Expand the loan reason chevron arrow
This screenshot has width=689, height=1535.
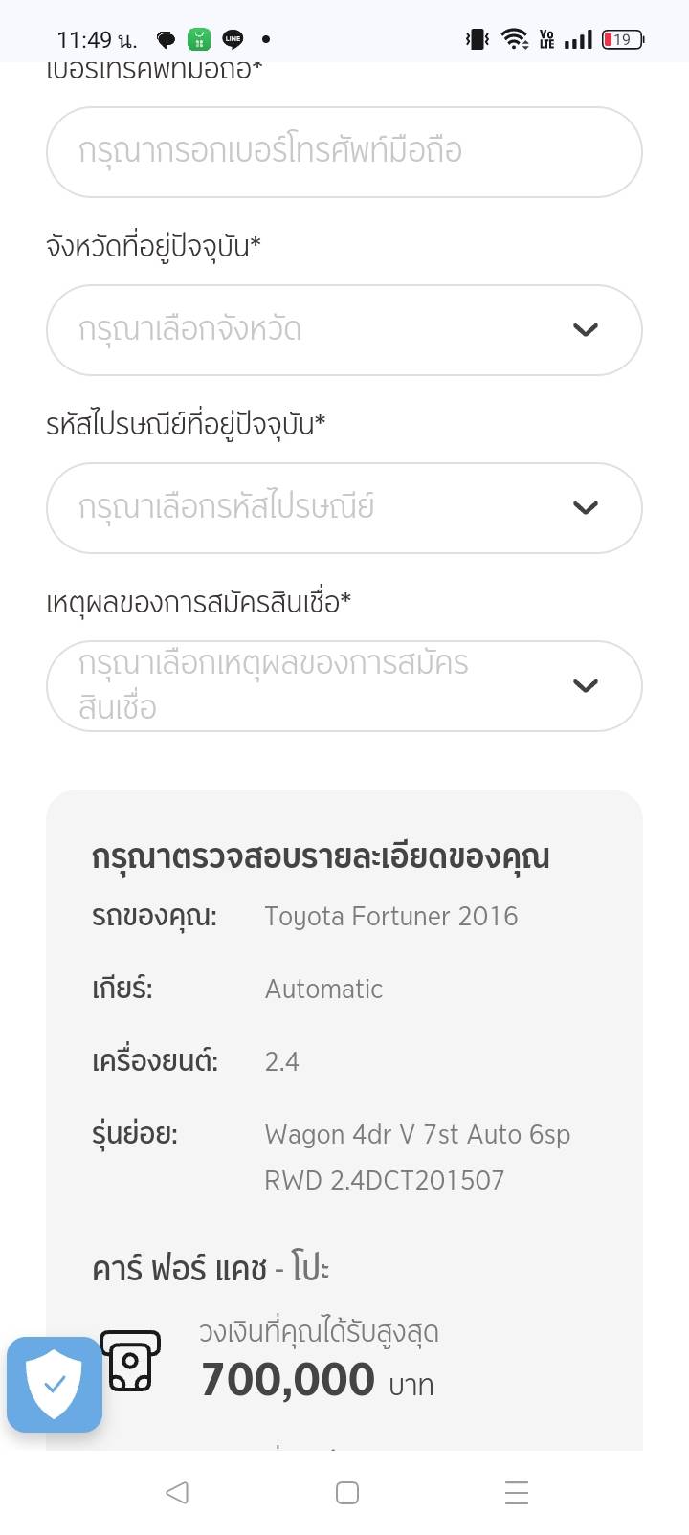[585, 686]
